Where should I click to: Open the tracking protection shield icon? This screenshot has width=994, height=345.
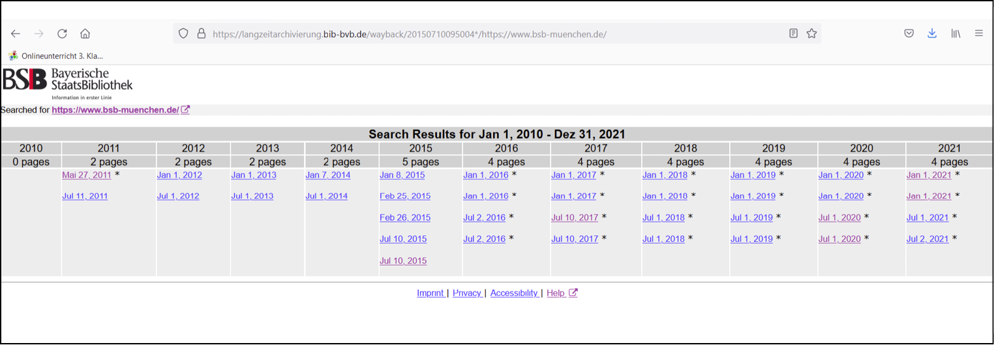click(183, 33)
